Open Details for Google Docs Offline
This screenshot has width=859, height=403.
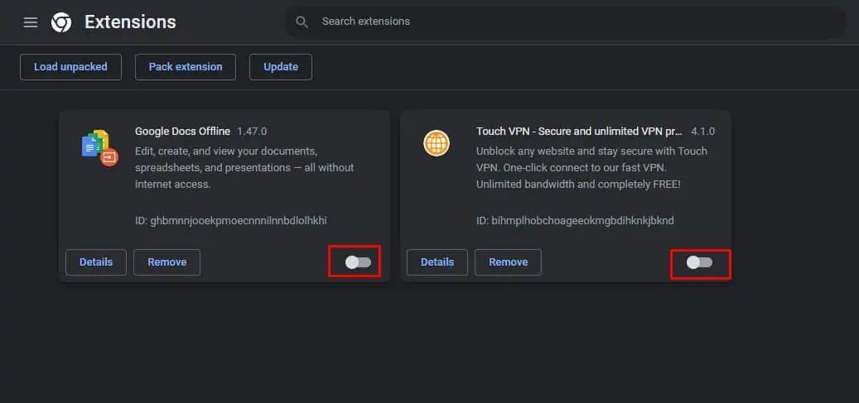pyautogui.click(x=96, y=262)
